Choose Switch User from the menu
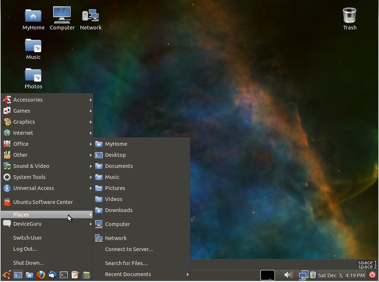 47,238
